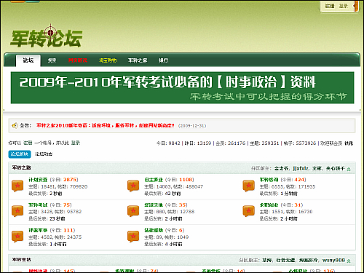Open the board title with 今日 75
Image resolution: width=364 pixels, height=273 pixels.
(38, 205)
